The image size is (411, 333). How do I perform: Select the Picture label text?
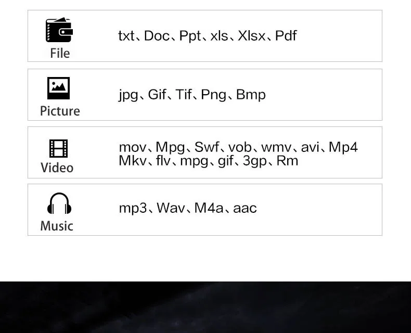[x=60, y=111]
